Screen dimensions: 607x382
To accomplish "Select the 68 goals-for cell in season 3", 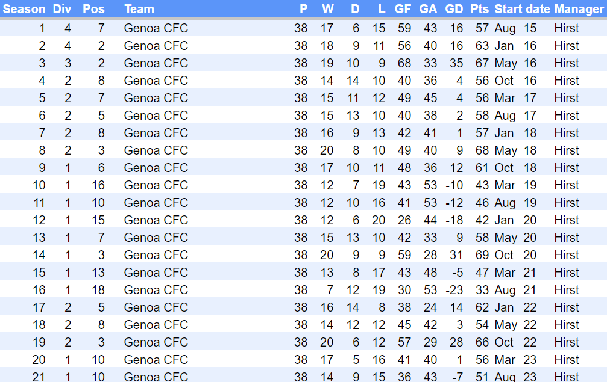I will pyautogui.click(x=404, y=63).
